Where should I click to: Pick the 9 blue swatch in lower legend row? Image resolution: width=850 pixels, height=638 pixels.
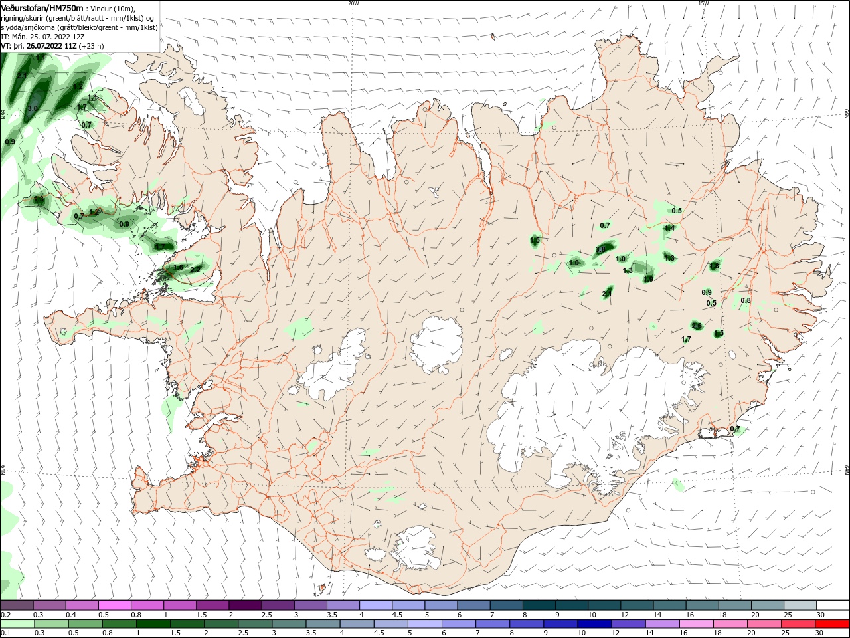pyautogui.click(x=561, y=624)
